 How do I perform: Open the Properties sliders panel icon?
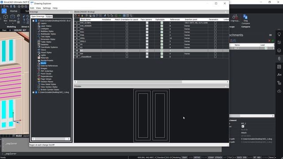pos(279,42)
